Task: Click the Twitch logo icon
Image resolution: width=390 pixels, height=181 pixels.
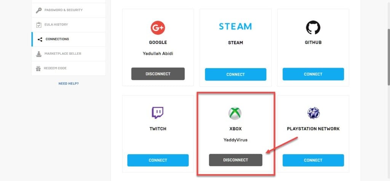Action: 158,113
